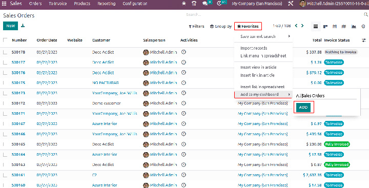
Task: Switch to pivot table view icon
Action: click(344, 26)
